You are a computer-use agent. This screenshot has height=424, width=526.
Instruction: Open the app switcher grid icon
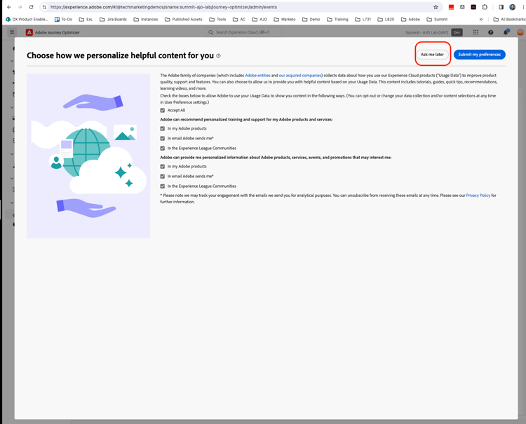coord(476,32)
